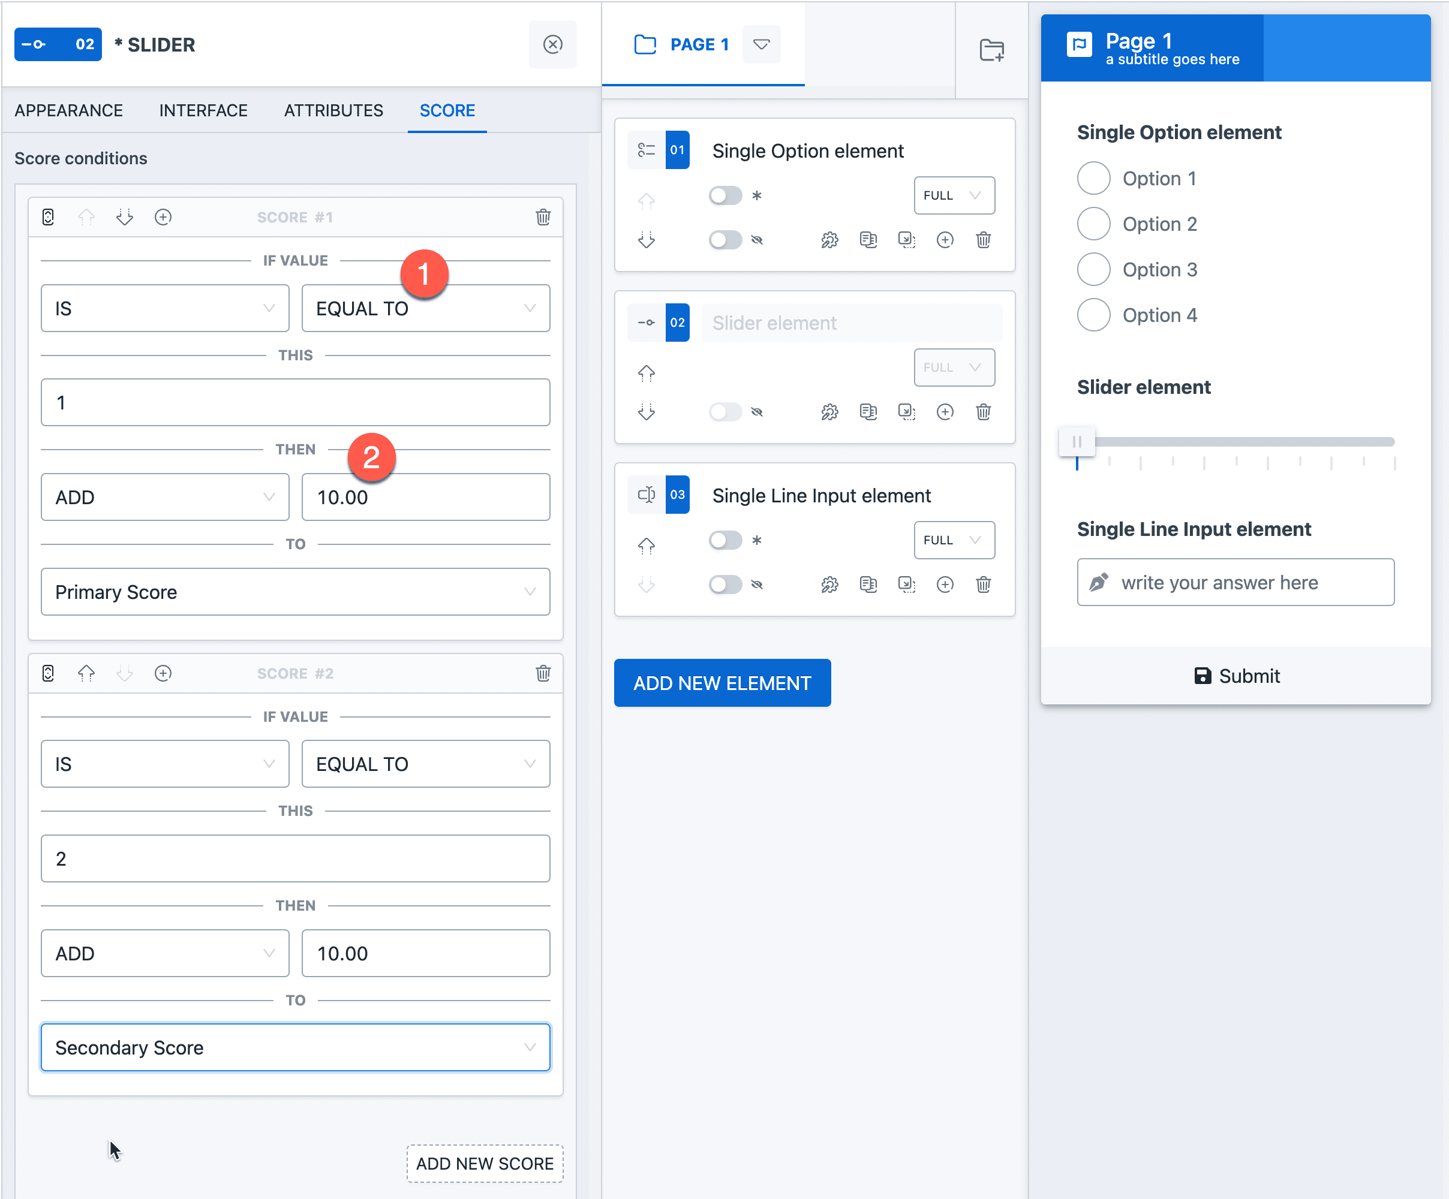This screenshot has height=1199, width=1449.
Task: Create a new page with the folder icon
Action: tap(991, 49)
